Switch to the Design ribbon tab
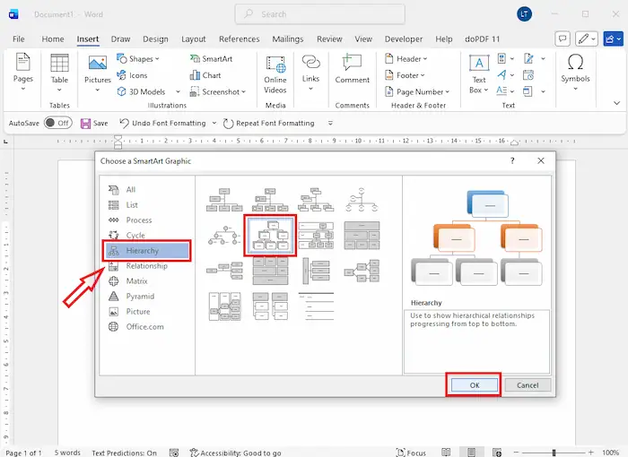Viewport: 628px width, 457px height. (155, 39)
